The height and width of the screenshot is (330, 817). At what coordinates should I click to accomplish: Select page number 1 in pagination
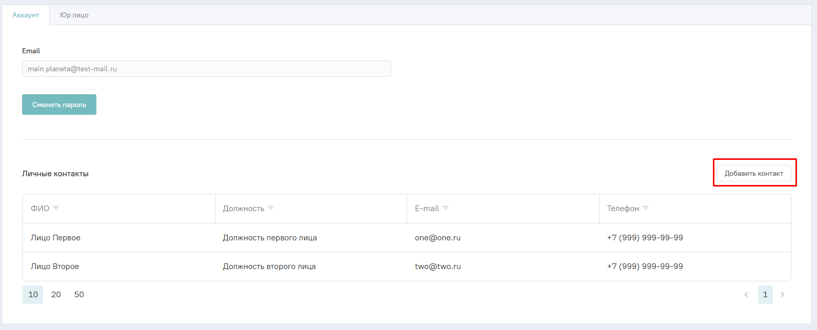pos(765,295)
